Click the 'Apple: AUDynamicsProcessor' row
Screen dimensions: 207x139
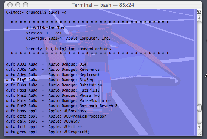(56, 116)
